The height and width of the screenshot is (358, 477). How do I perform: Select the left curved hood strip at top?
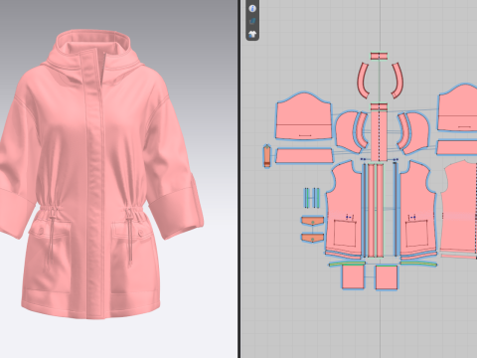pyautogui.click(x=363, y=81)
